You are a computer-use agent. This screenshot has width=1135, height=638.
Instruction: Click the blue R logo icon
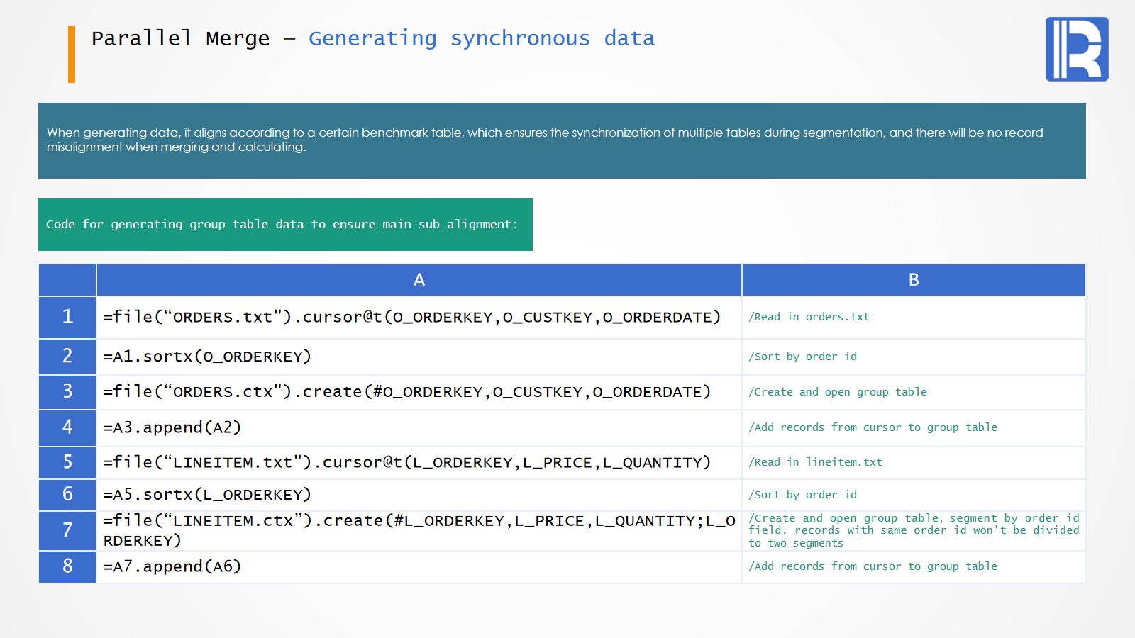1076,49
